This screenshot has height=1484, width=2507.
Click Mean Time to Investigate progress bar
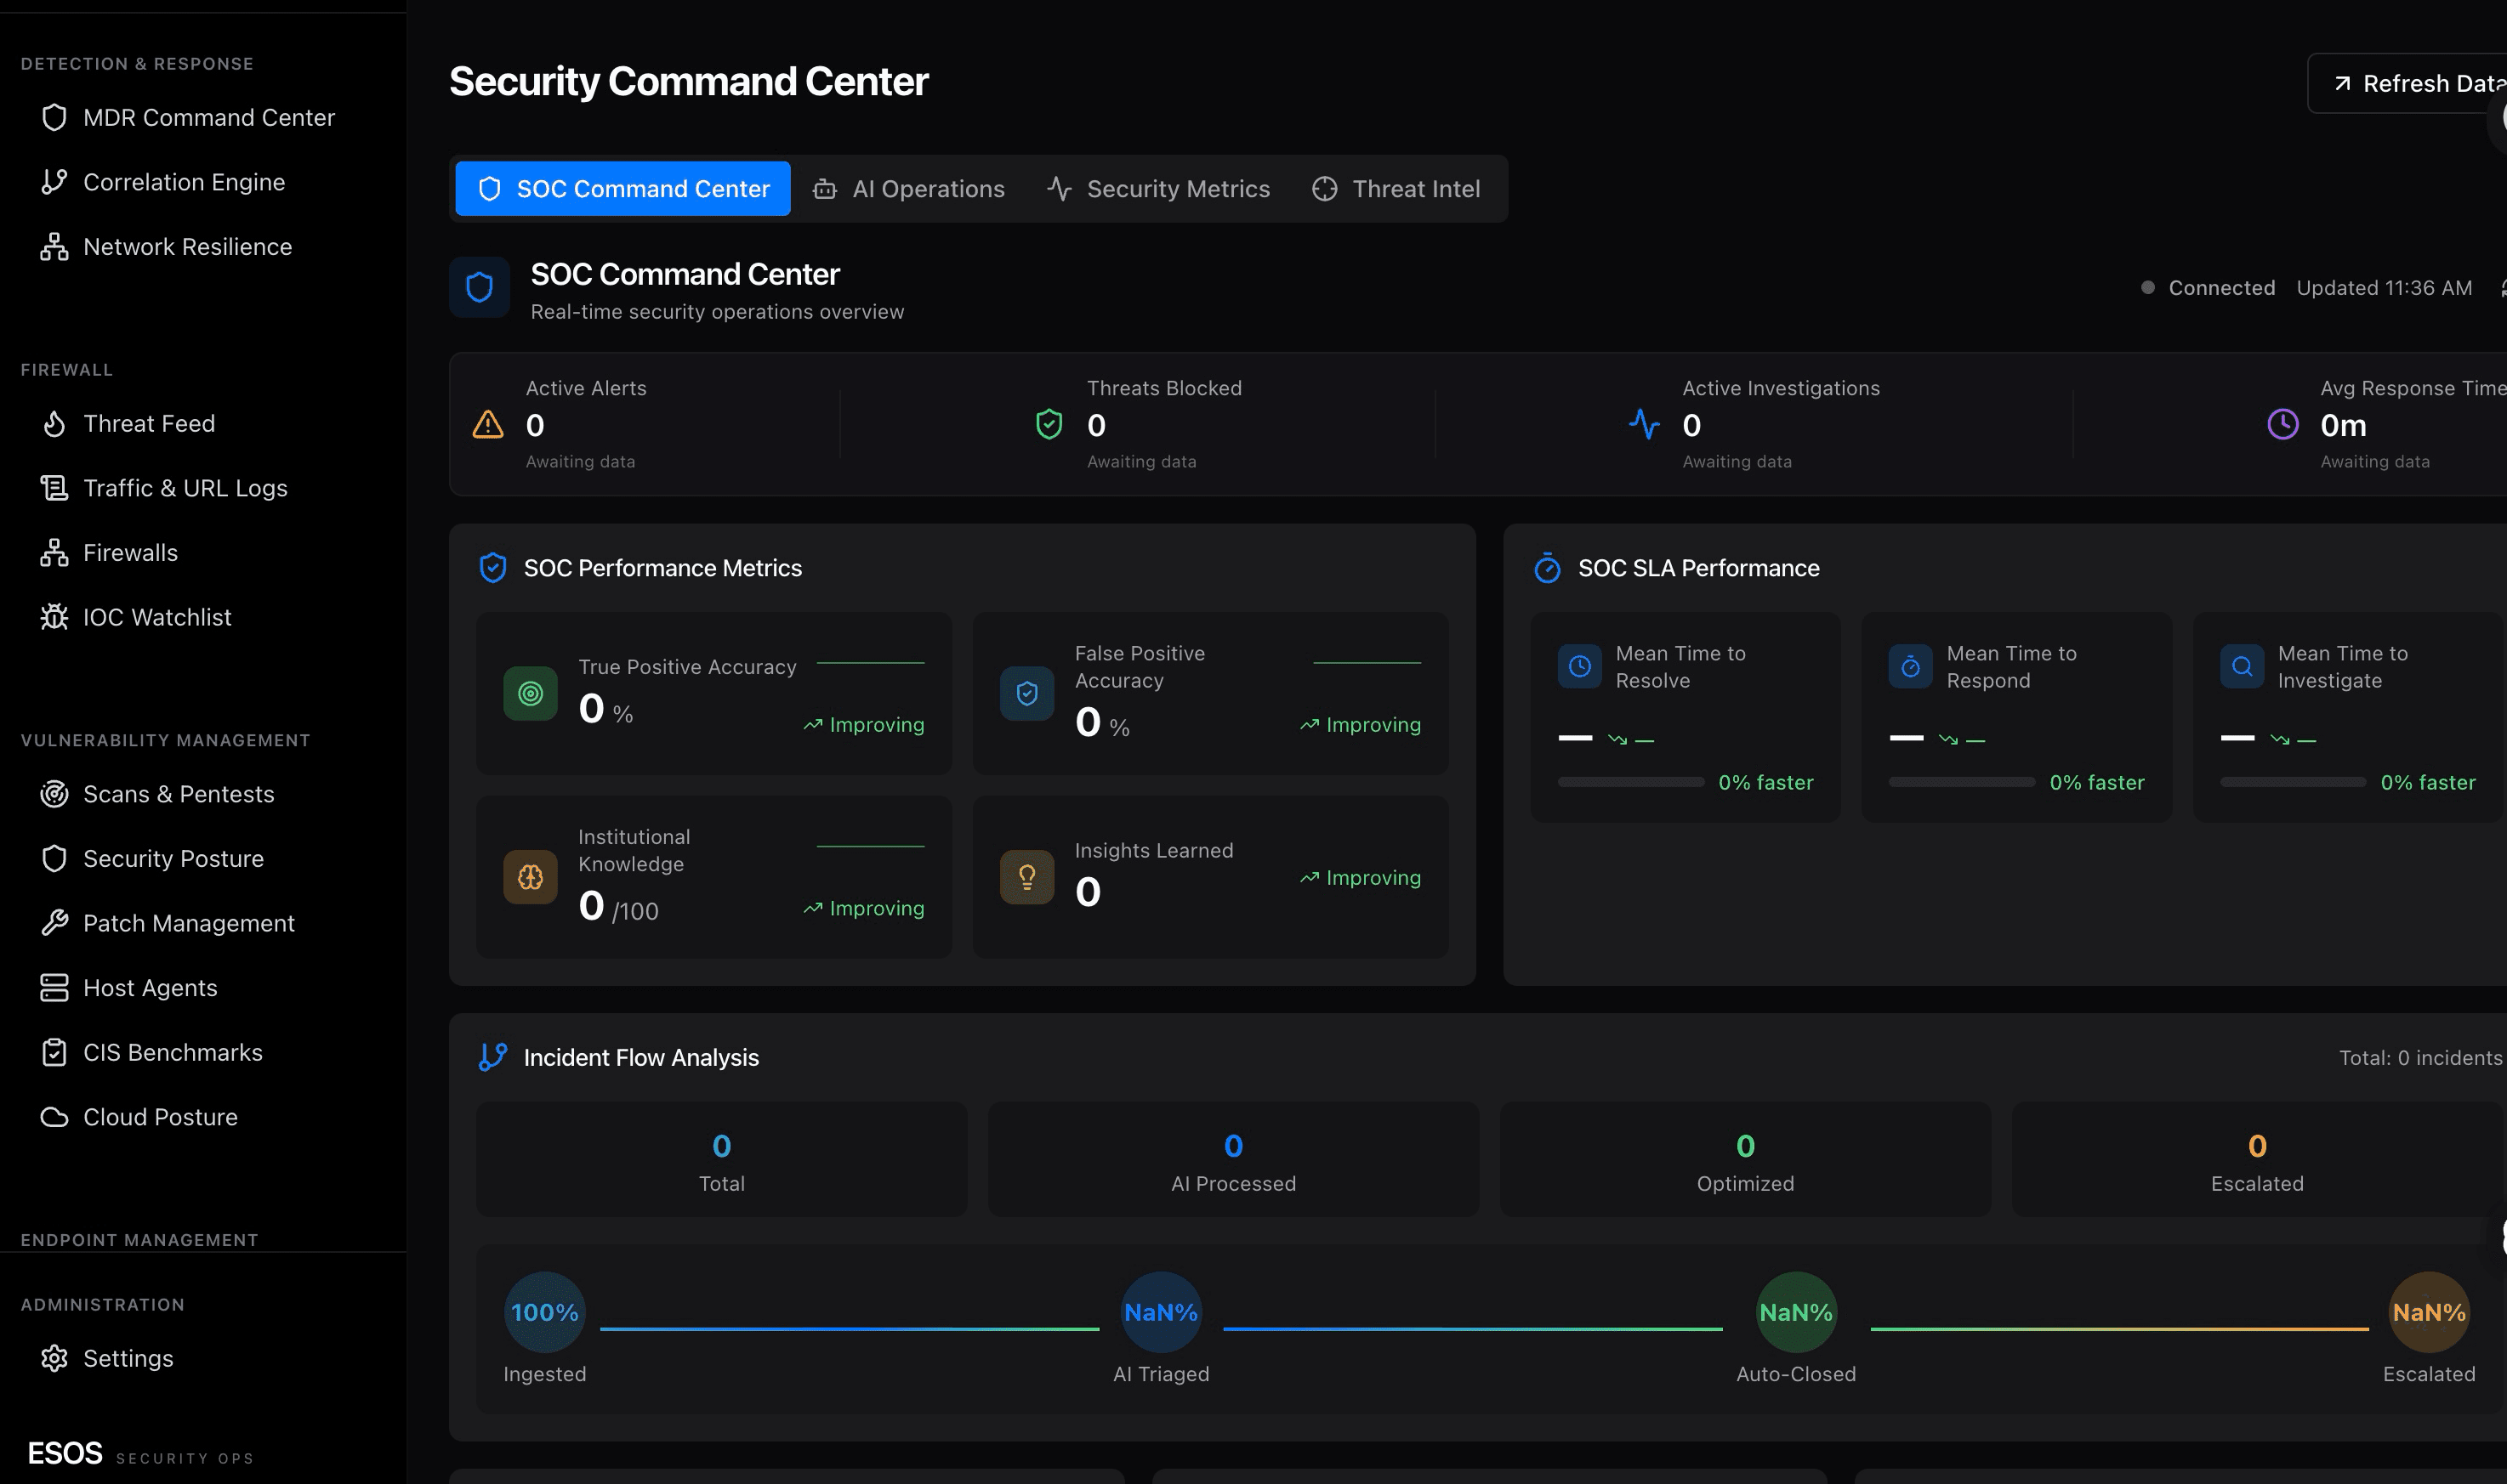click(2293, 782)
